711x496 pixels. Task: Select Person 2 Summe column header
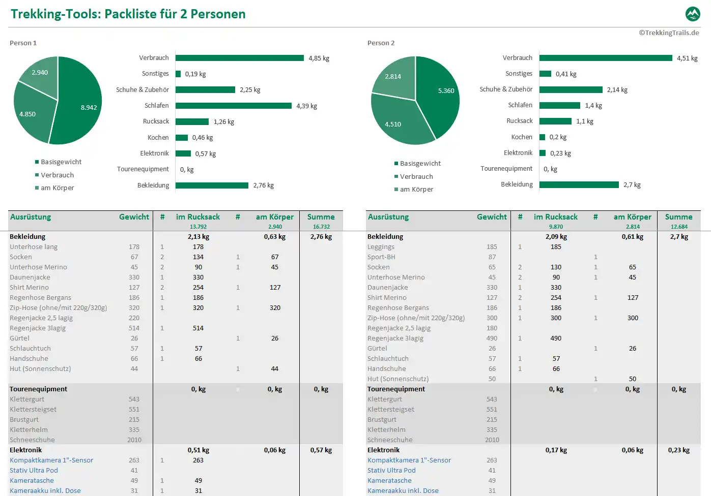click(678, 217)
